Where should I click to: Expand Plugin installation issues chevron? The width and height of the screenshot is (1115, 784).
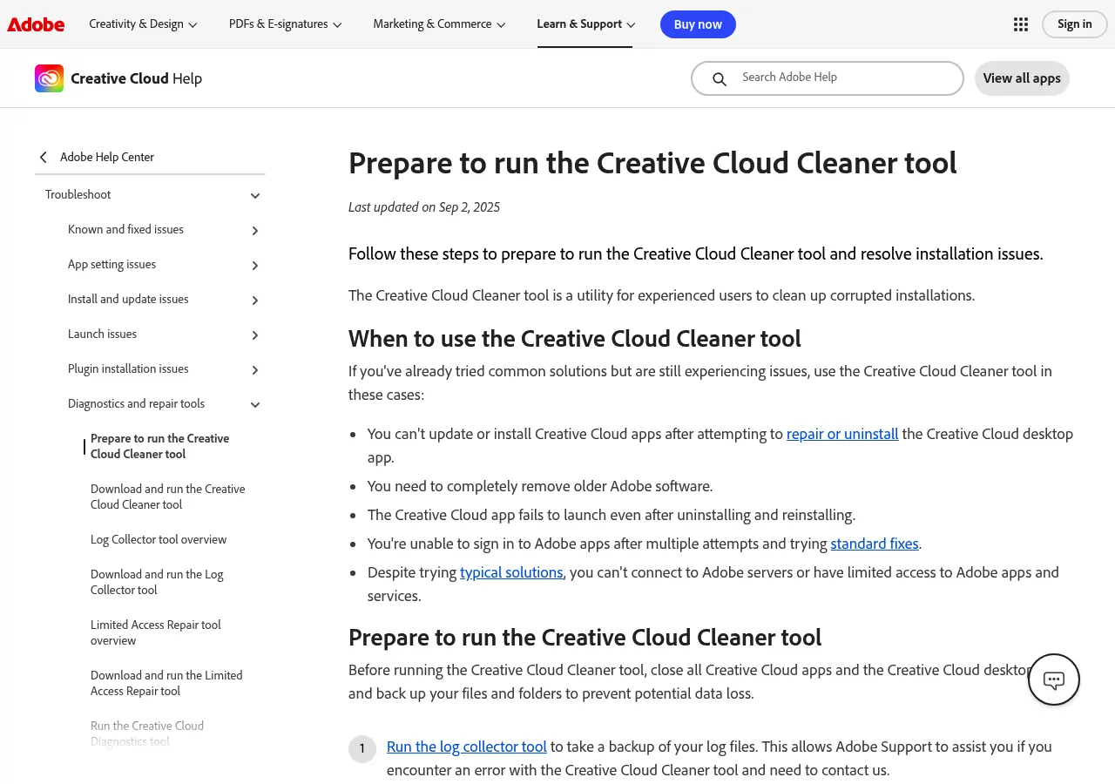coord(255,369)
